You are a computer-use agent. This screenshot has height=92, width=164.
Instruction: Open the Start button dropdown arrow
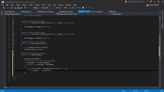pos(62,8)
